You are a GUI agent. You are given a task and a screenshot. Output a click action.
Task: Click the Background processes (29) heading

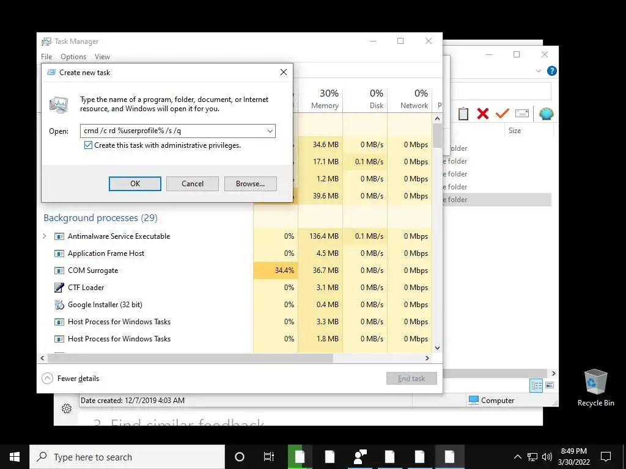point(101,218)
